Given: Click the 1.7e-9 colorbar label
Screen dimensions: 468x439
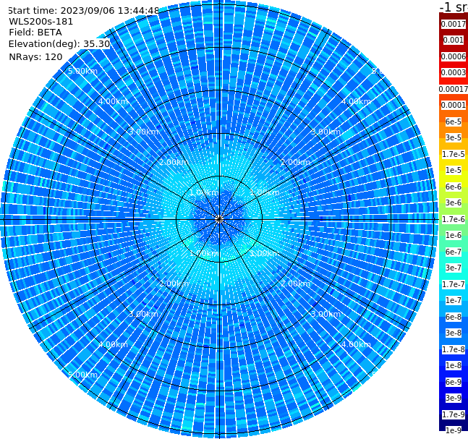Looking at the screenshot, I should coord(454,414).
